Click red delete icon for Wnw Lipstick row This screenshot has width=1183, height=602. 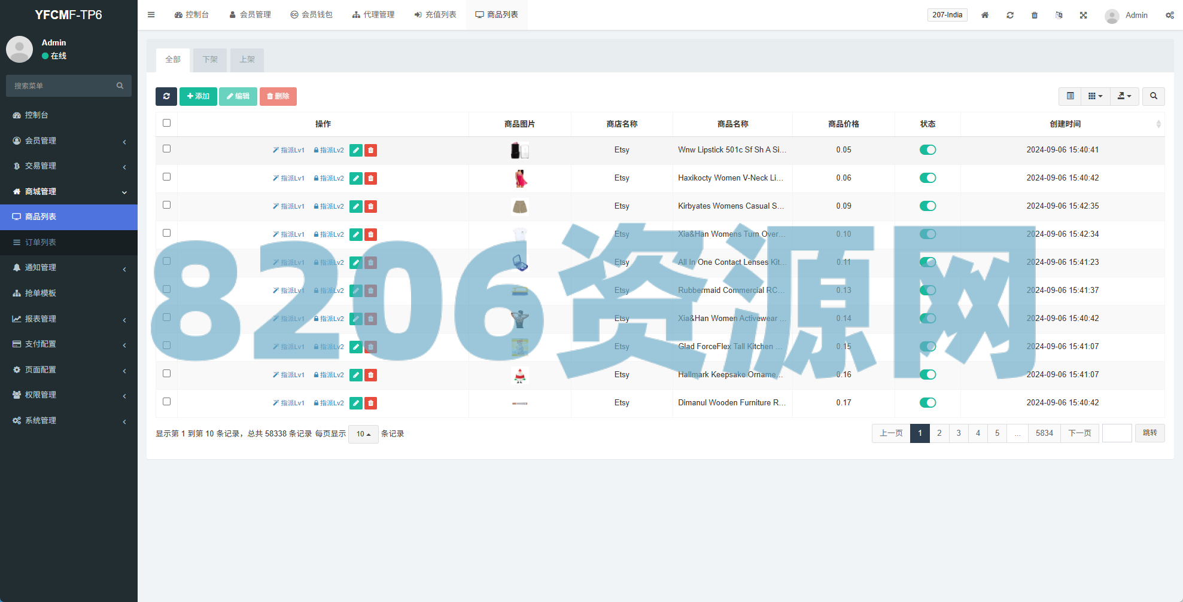pyautogui.click(x=371, y=150)
